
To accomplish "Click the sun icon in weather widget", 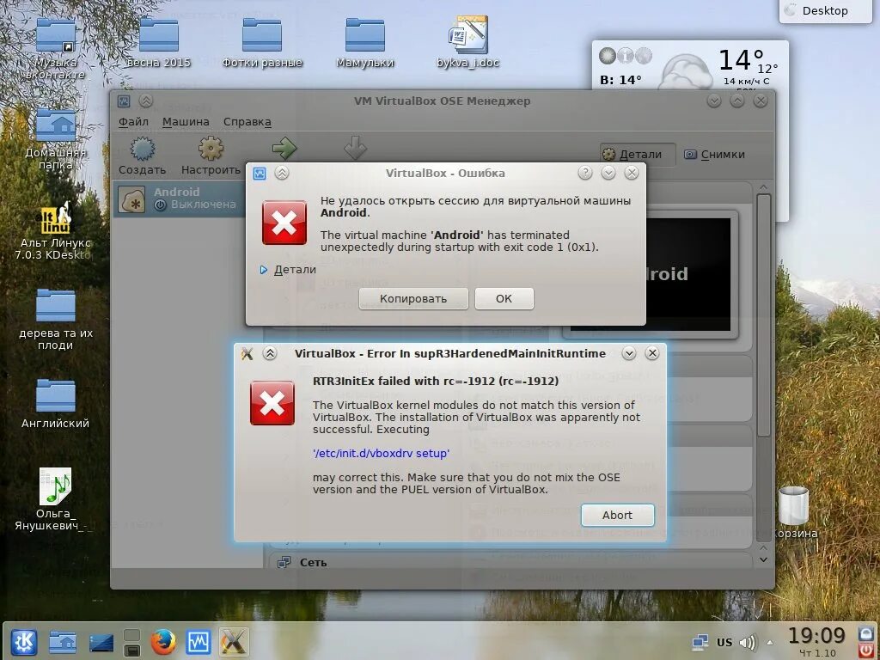I will [608, 56].
